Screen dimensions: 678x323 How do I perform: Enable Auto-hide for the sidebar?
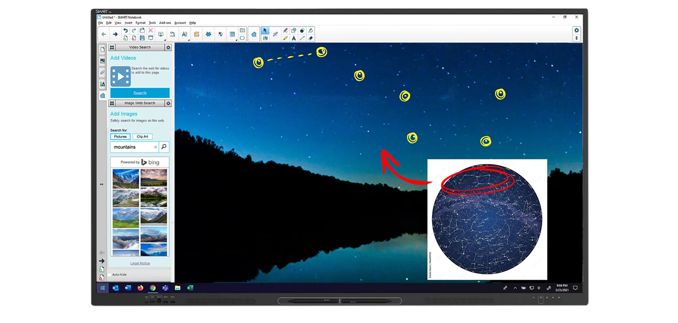click(x=109, y=276)
